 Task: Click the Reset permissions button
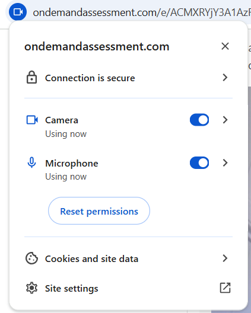(x=99, y=211)
